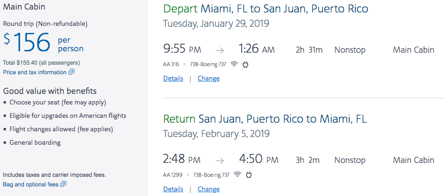Click the Main Cabin heading above the price
Viewport: 445px width, 196px height.
pos(24,7)
